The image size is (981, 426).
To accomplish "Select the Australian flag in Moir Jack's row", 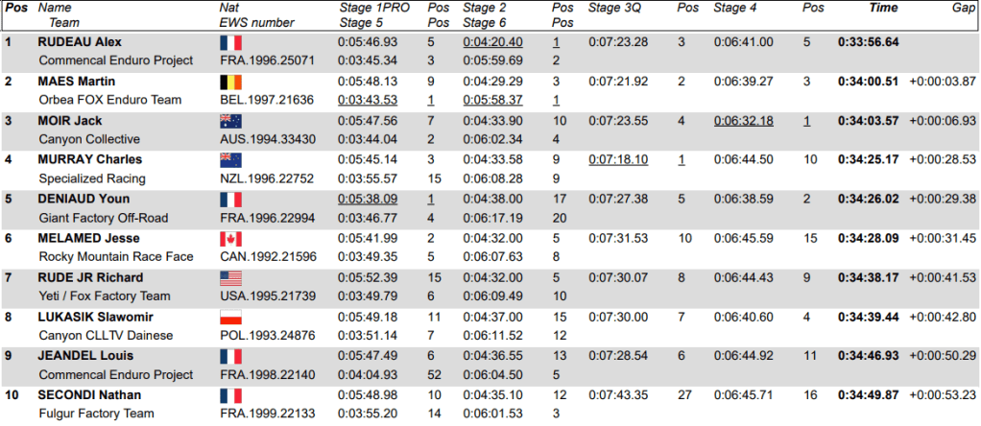I will click(x=230, y=121).
